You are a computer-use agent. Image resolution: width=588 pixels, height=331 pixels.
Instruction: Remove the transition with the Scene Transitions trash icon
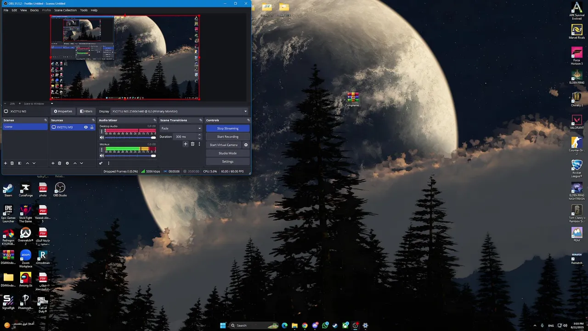[x=192, y=144]
